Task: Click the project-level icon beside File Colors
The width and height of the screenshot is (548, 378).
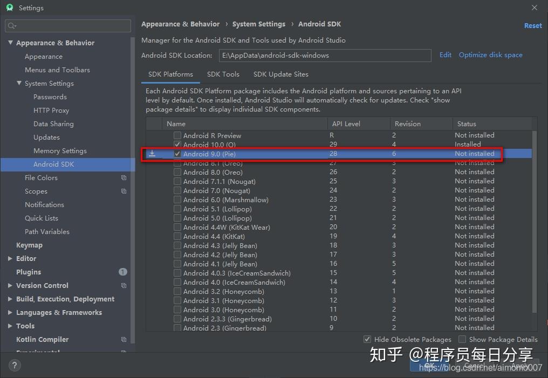Action: (x=124, y=178)
